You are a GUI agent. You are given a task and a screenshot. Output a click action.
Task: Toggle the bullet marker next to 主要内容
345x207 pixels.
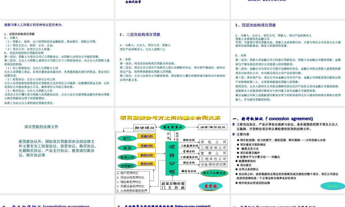pyautogui.click(x=233, y=134)
